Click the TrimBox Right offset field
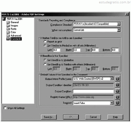Screen dimensions: 131x123 click(x=77, y=50)
